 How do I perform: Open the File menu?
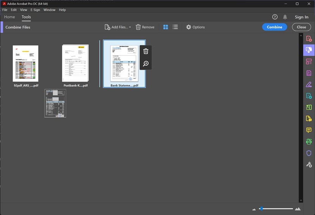tap(5, 10)
